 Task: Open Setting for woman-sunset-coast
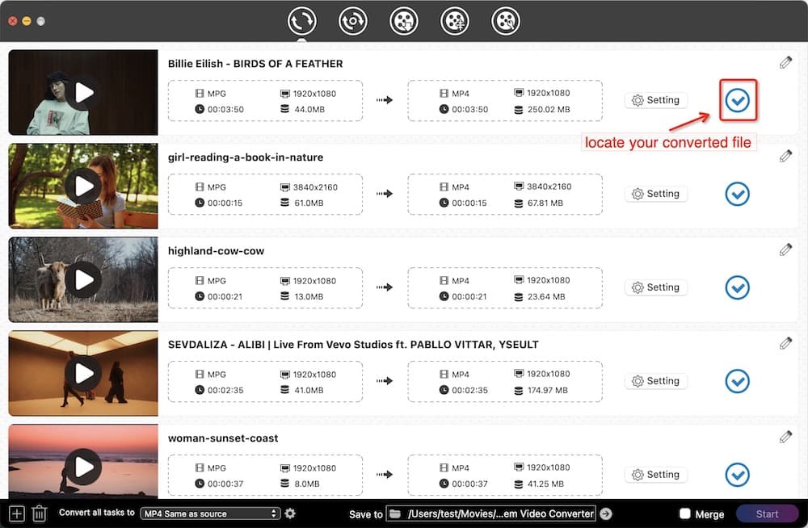click(x=655, y=475)
